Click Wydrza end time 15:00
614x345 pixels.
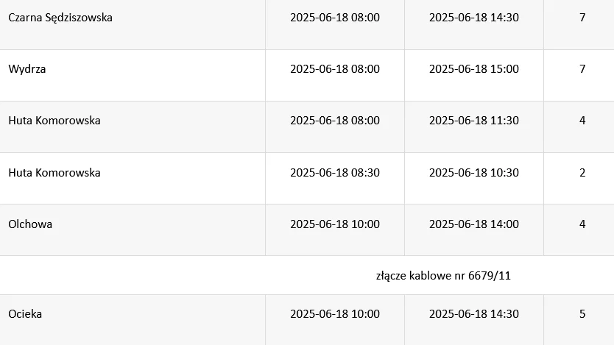click(x=474, y=69)
